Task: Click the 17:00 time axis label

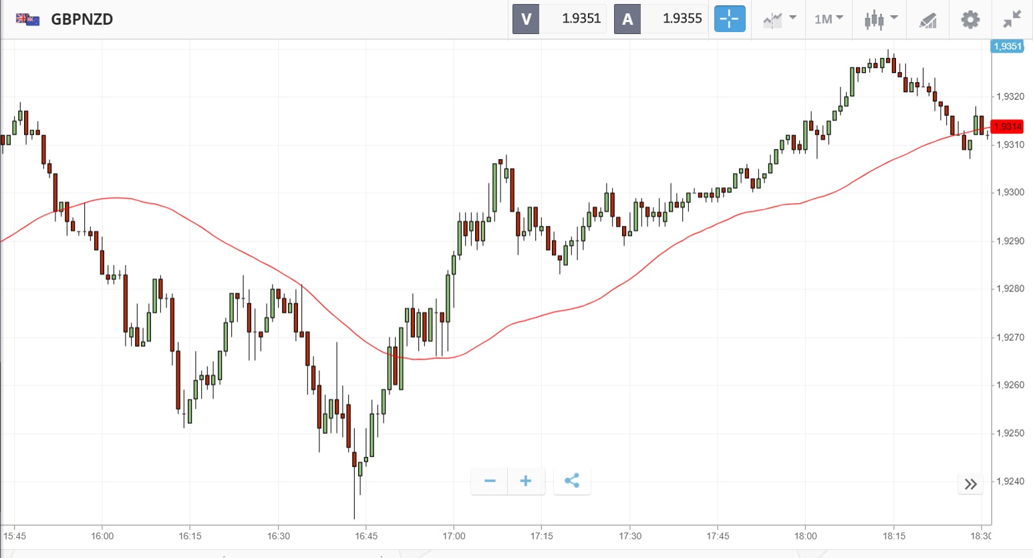Action: 454,536
